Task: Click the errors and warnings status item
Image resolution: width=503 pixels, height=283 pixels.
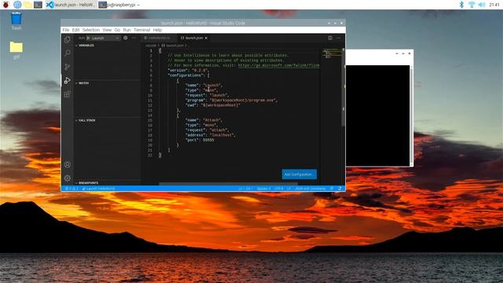Action: [x=72, y=189]
